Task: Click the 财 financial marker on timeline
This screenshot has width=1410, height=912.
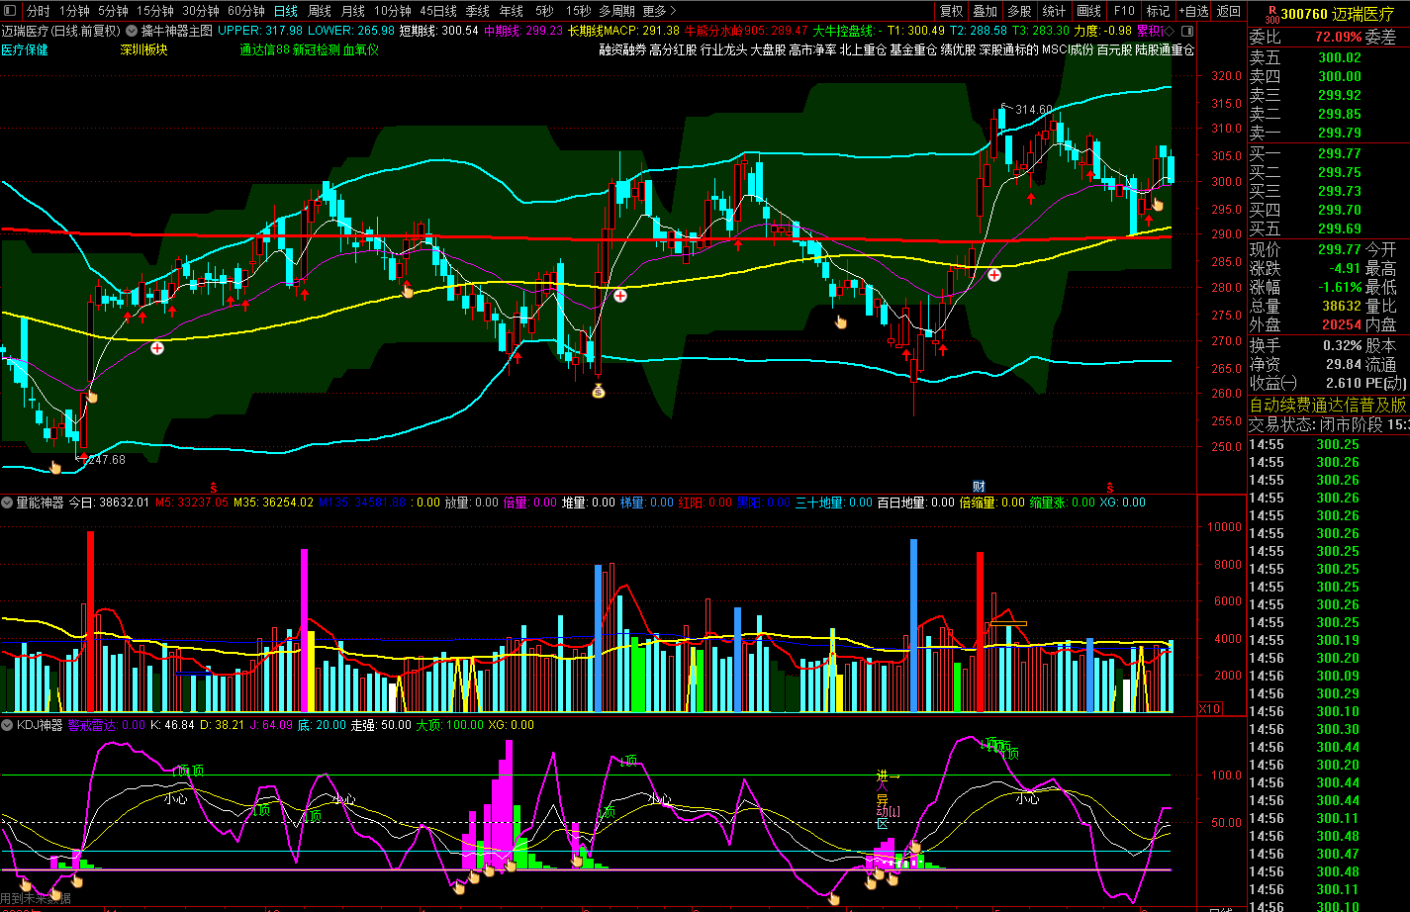Action: click(978, 486)
